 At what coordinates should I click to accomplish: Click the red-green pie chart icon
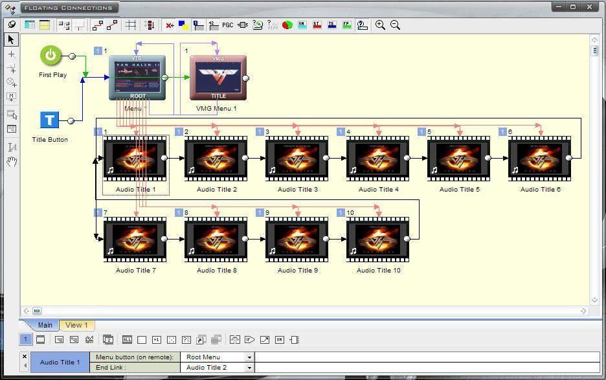pyautogui.click(x=287, y=25)
